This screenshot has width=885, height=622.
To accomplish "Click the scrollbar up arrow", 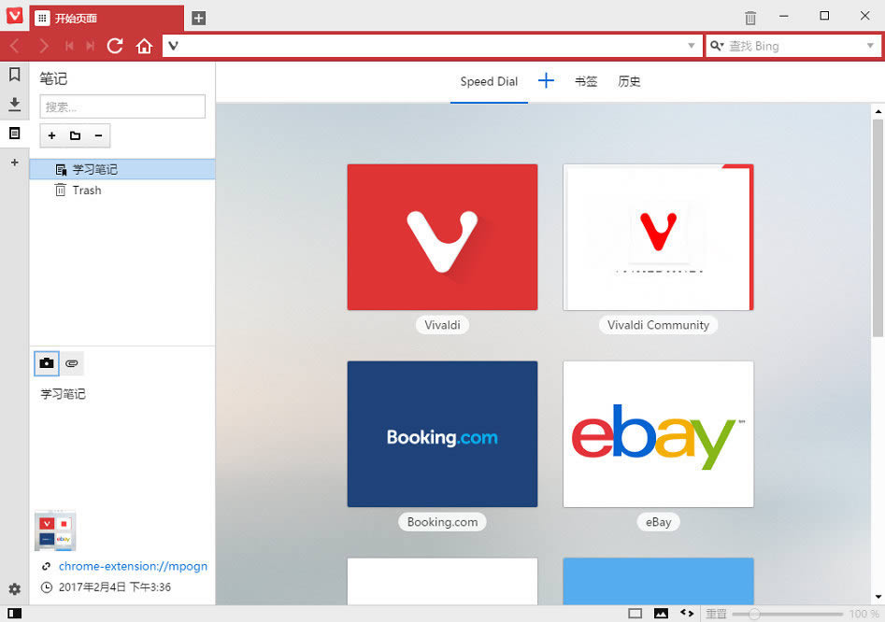I will (878, 111).
